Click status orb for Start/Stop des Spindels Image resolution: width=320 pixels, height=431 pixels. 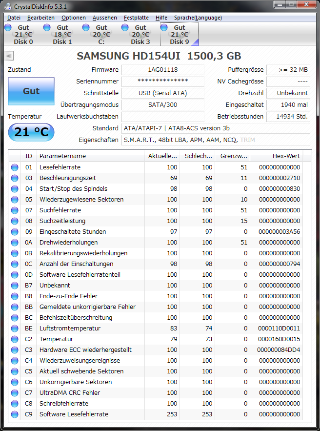click(x=15, y=189)
